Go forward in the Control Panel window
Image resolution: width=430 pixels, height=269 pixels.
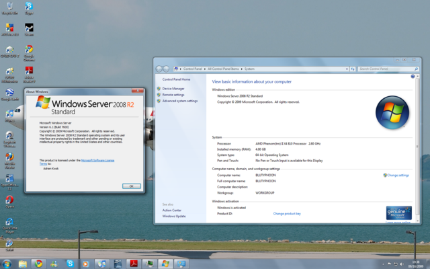point(166,69)
